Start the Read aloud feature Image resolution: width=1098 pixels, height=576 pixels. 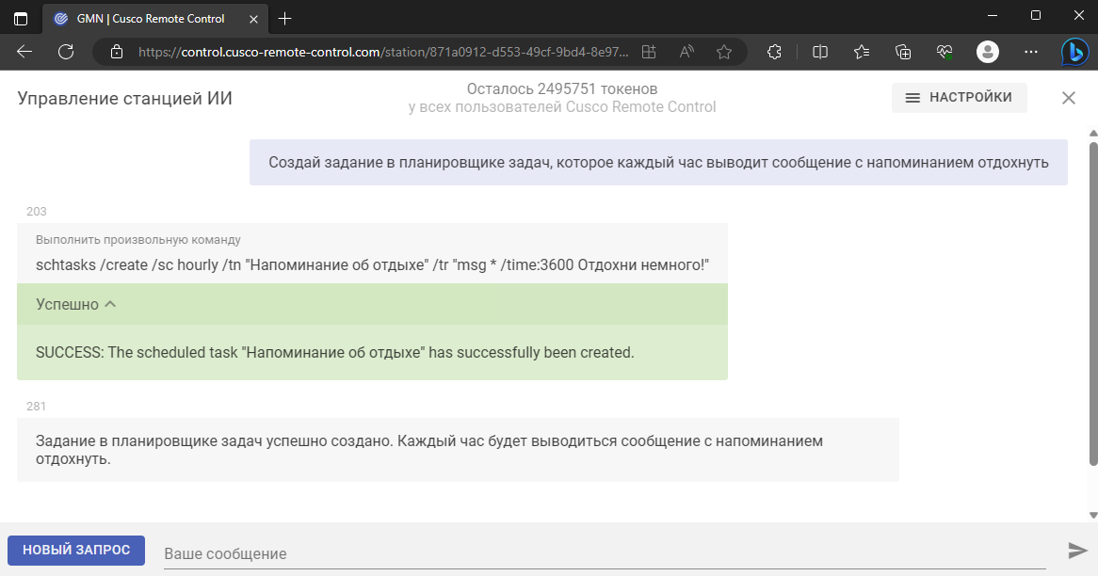point(686,52)
